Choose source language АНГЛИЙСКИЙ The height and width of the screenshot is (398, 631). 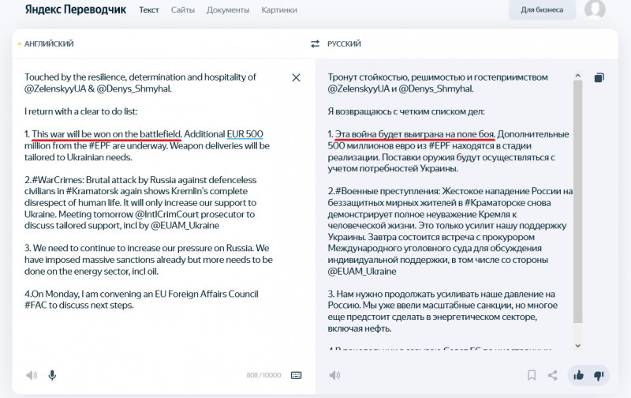49,43
